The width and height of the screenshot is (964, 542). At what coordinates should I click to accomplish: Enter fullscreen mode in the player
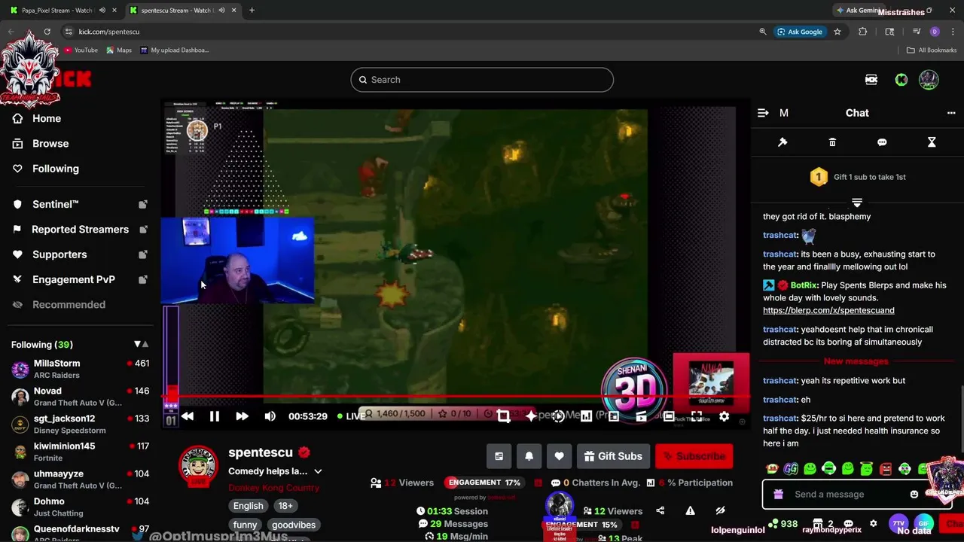(x=697, y=416)
